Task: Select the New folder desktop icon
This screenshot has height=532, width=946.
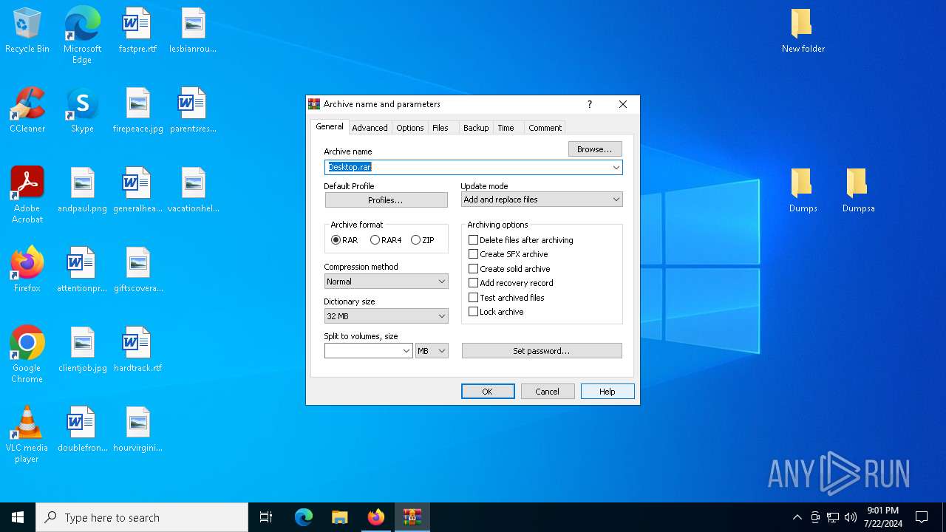Action: coord(803,30)
